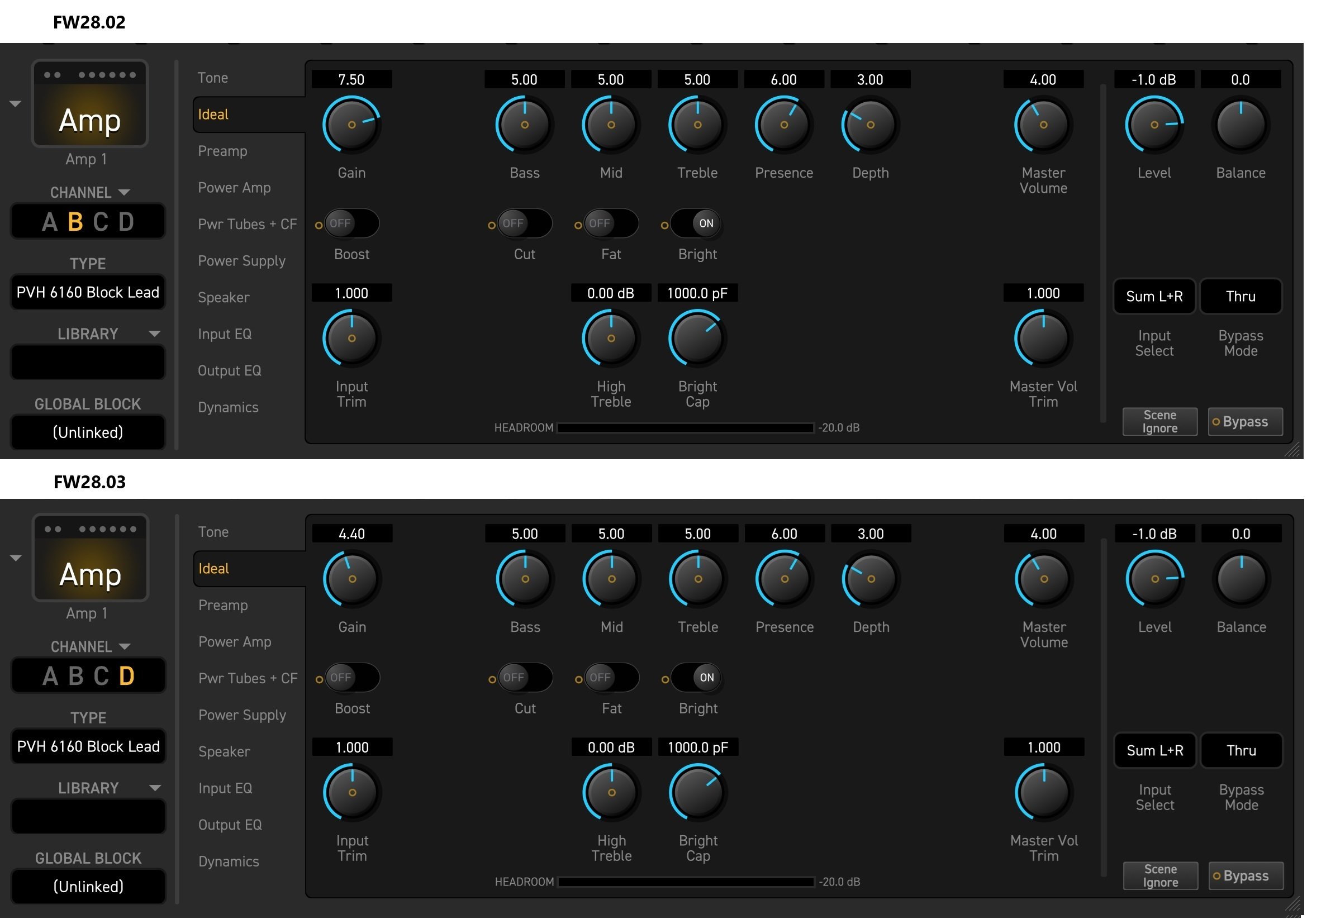Open Global Block Unlinked selector in FW28.02
Image resolution: width=1326 pixels, height=919 pixels.
[88, 432]
